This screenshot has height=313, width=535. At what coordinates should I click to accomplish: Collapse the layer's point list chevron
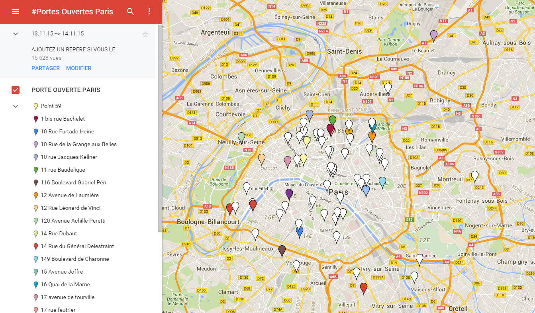[x=16, y=106]
